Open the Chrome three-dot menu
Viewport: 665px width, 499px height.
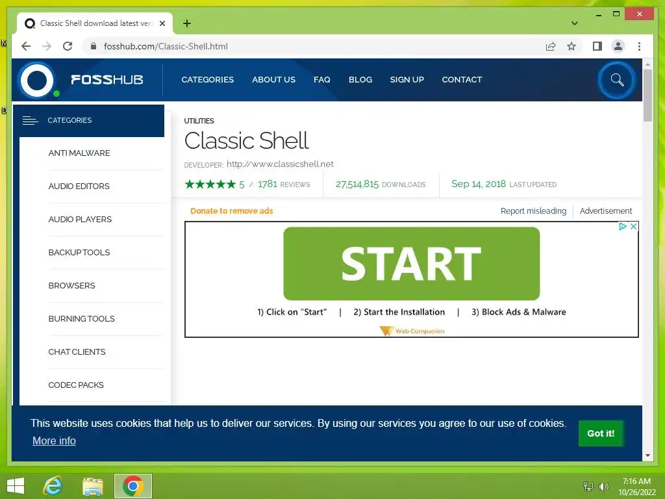(639, 46)
